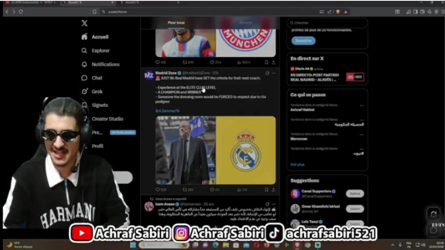
Task: View stats of the Bayern München post
Action: pyautogui.click(x=243, y=62)
